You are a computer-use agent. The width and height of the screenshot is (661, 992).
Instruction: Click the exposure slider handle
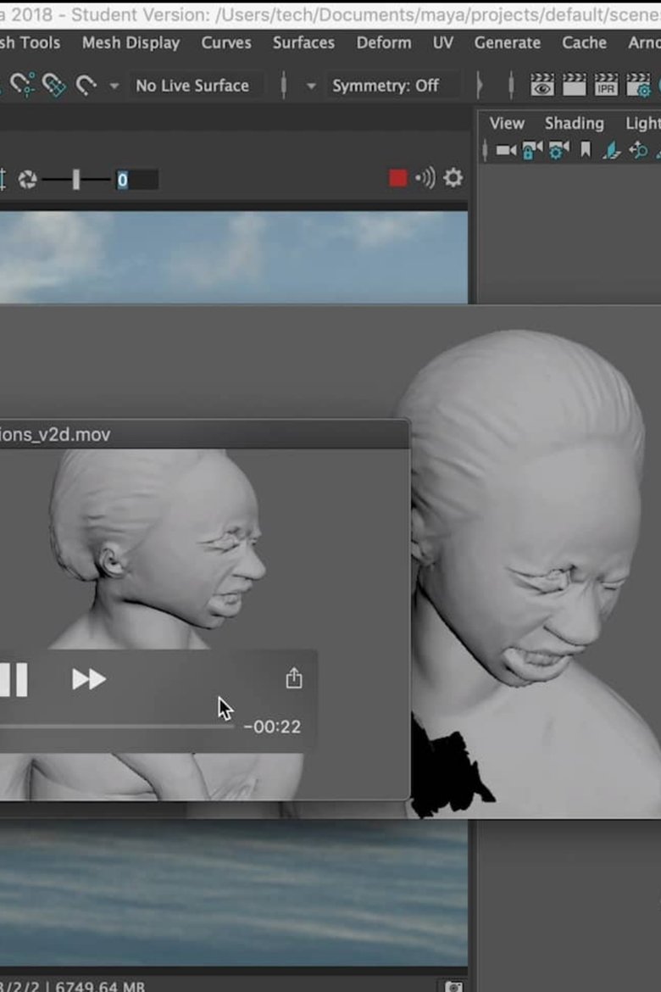(x=76, y=179)
